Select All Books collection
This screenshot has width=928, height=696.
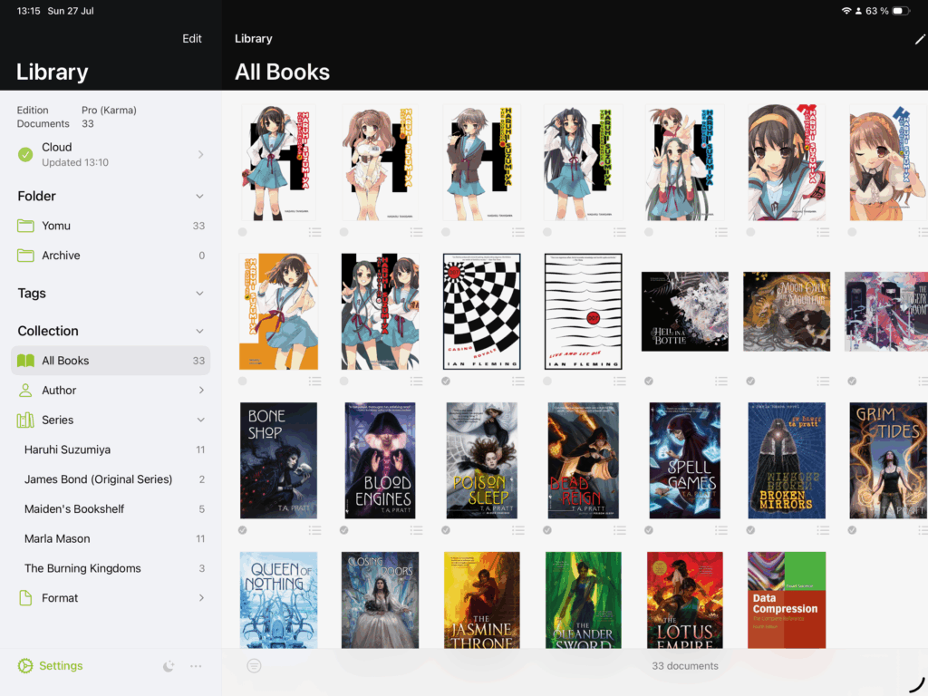pos(111,361)
